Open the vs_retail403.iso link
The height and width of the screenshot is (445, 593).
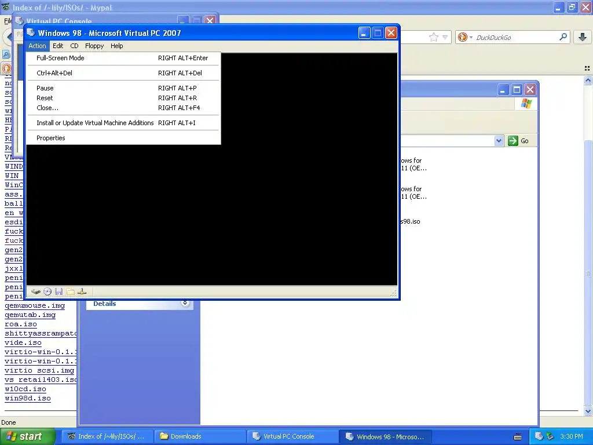pos(40,380)
